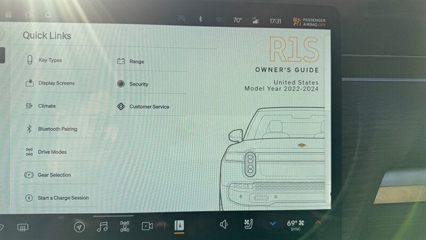This screenshot has width=426, height=240.
Task: Select the Security quick link
Action: coord(138,84)
